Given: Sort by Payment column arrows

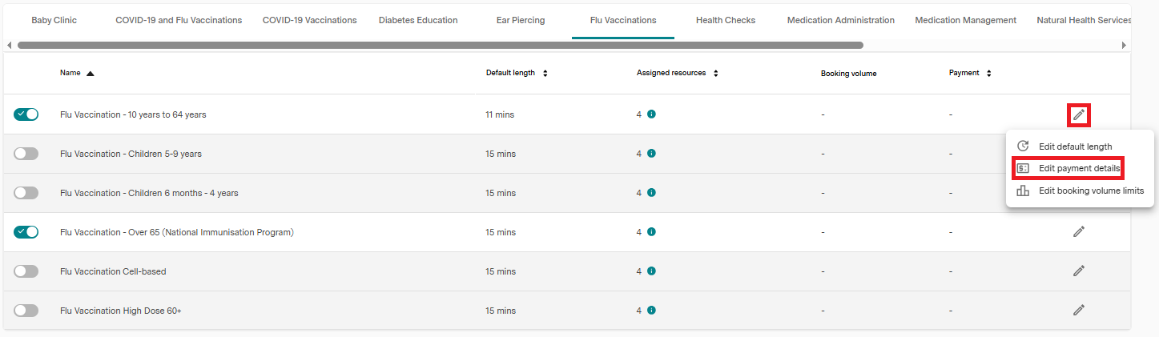Looking at the screenshot, I should [x=989, y=73].
